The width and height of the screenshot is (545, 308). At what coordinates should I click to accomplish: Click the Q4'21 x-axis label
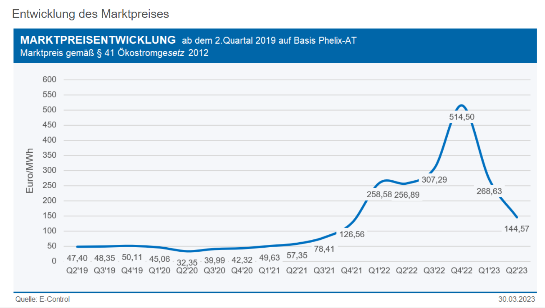click(352, 271)
